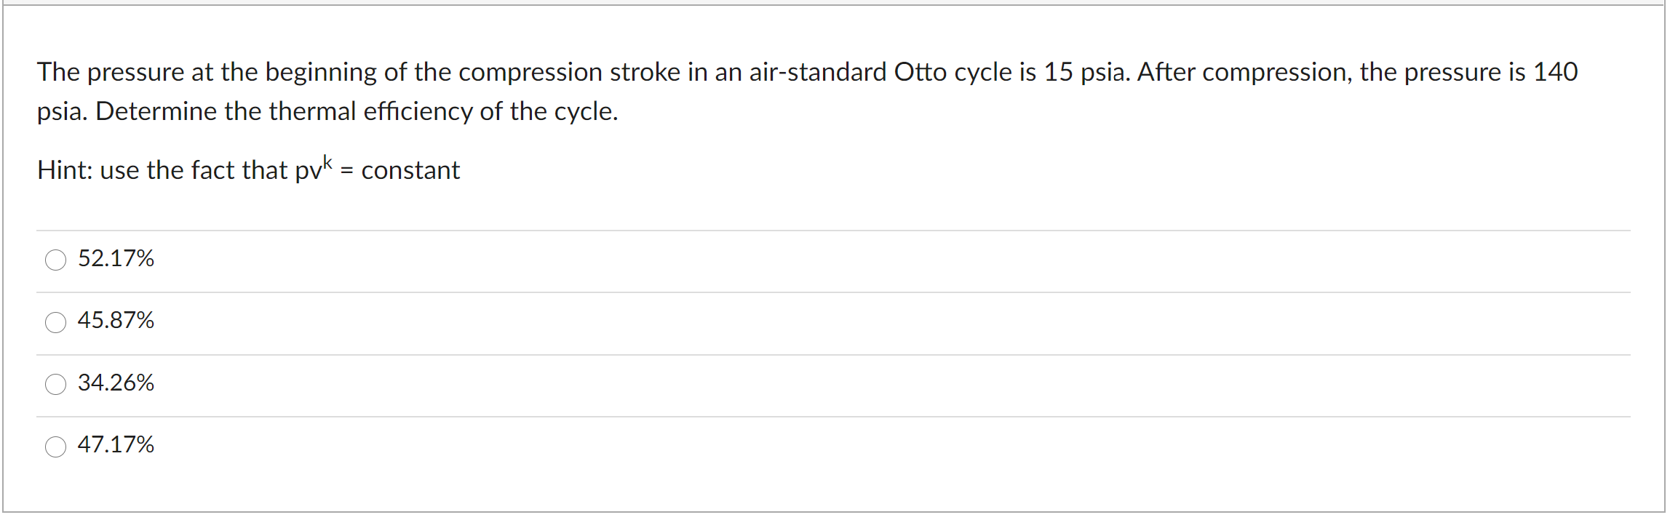Click the 52.17% answer label text

pyautogui.click(x=115, y=258)
